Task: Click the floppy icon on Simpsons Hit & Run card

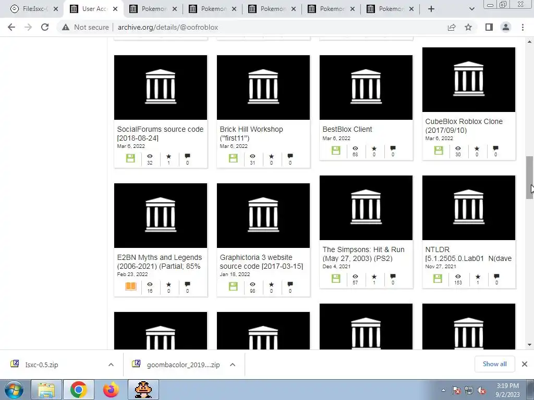Action: [x=336, y=279]
